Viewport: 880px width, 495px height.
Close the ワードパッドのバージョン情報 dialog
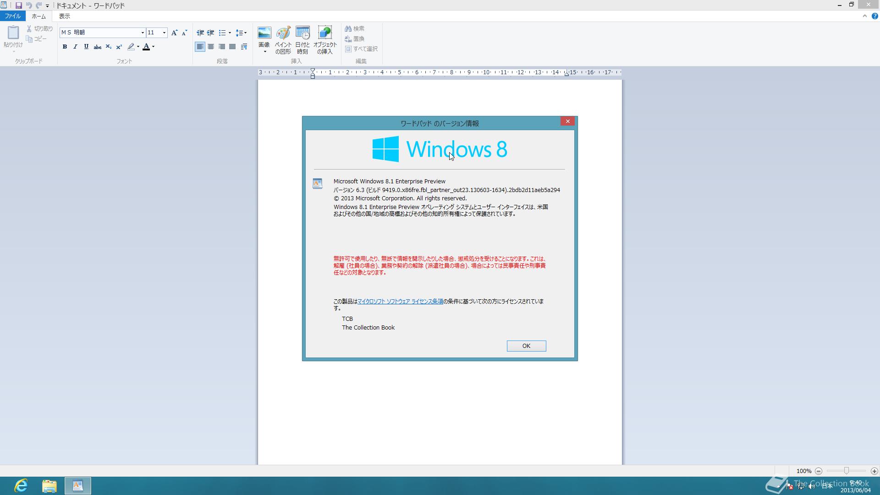coord(567,121)
